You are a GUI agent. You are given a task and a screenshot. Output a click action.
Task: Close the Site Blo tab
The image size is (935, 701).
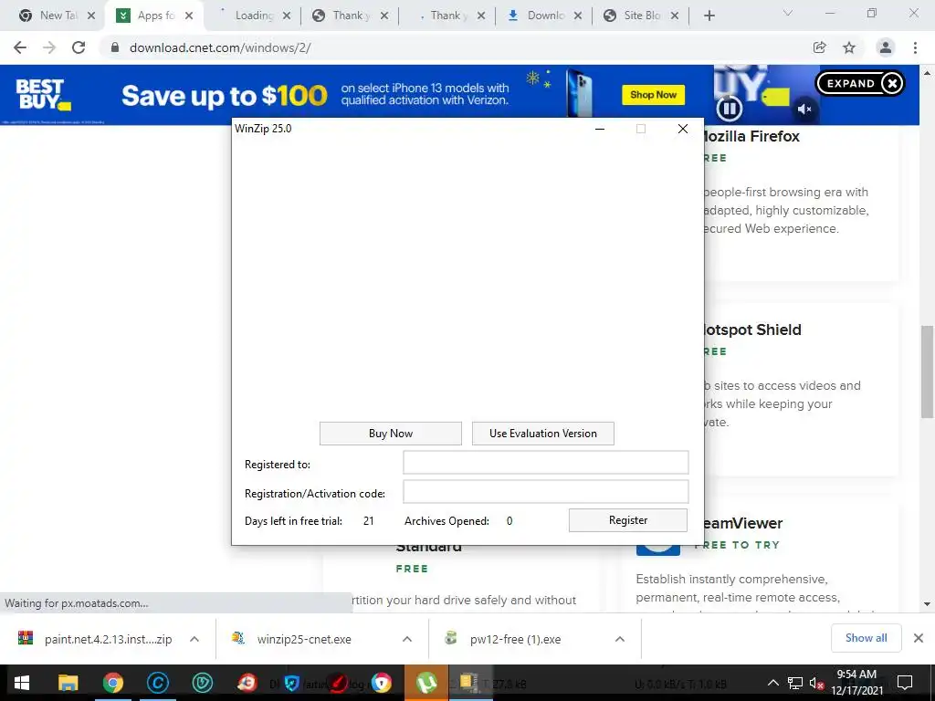(x=675, y=16)
